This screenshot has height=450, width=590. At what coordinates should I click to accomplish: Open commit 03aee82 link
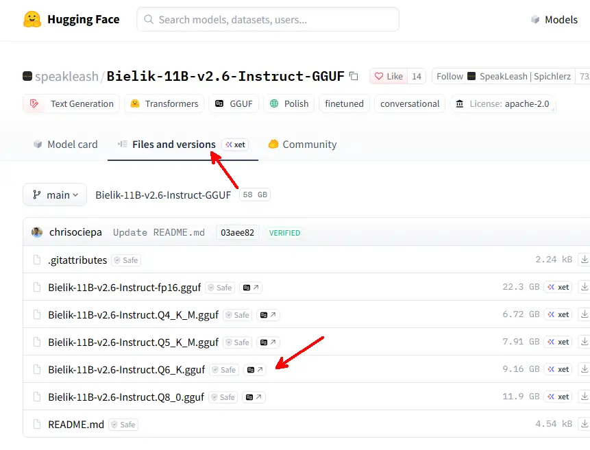click(x=237, y=232)
